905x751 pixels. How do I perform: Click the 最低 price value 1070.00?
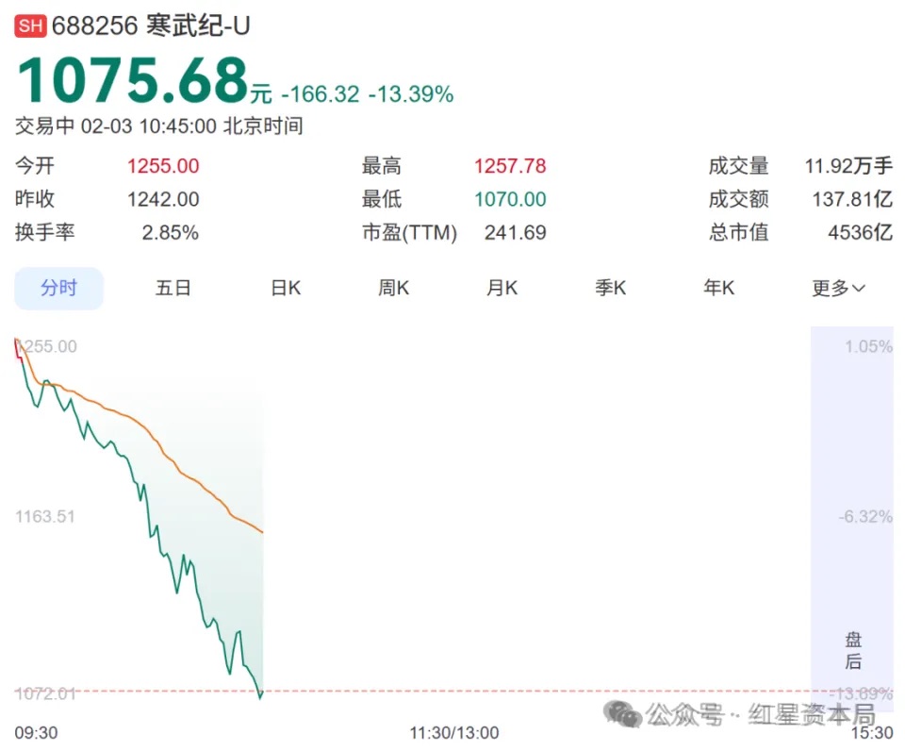(510, 199)
